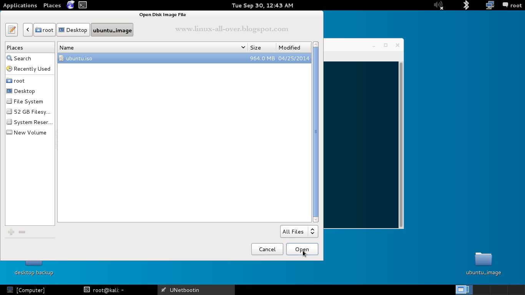The width and height of the screenshot is (525, 295).
Task: Click the Open button
Action: 302,249
